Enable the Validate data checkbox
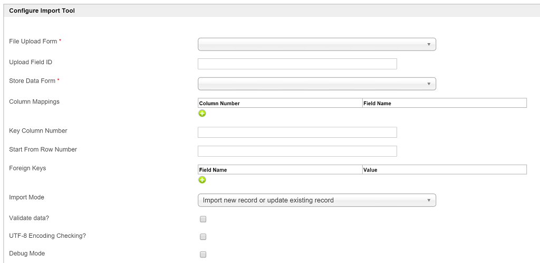 (x=203, y=219)
